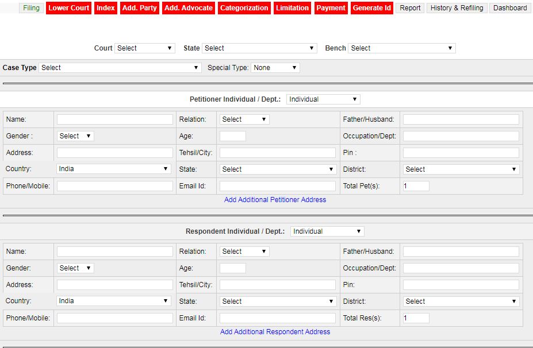Select the Payment tab
This screenshot has height=348, width=533.
[x=331, y=8]
